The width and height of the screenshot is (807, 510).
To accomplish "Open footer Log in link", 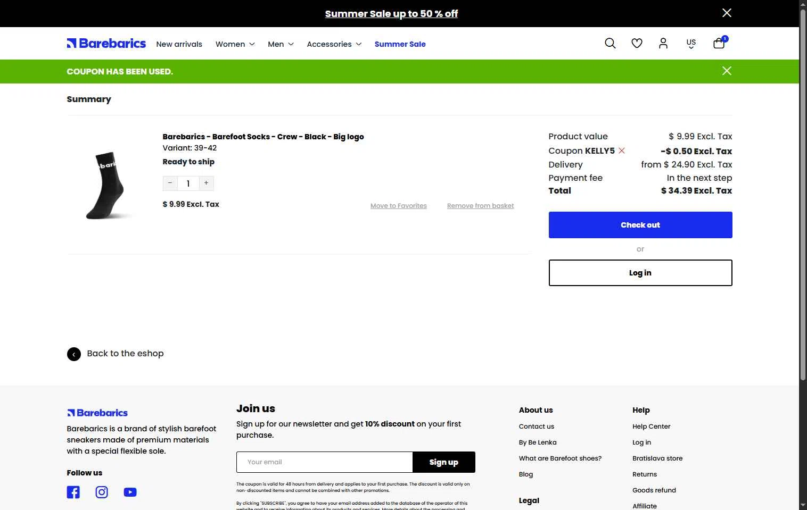I will click(x=642, y=442).
